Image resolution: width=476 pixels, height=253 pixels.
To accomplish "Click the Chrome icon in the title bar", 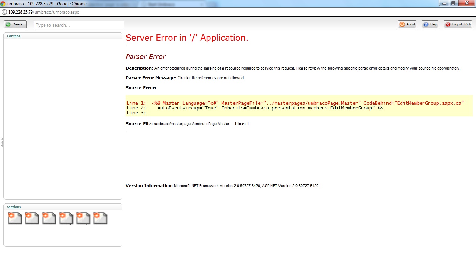I will pos(3,4).
